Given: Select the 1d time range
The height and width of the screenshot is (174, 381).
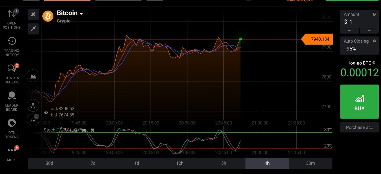Looking at the screenshot, I should pyautogui.click(x=136, y=163).
